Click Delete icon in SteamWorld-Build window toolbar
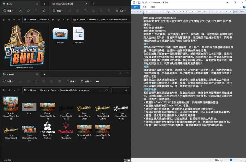 pos(109,11)
